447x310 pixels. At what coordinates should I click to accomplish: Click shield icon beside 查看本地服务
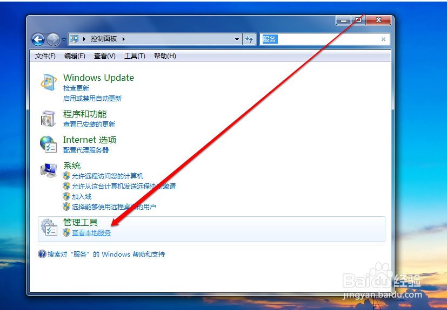[x=66, y=232]
